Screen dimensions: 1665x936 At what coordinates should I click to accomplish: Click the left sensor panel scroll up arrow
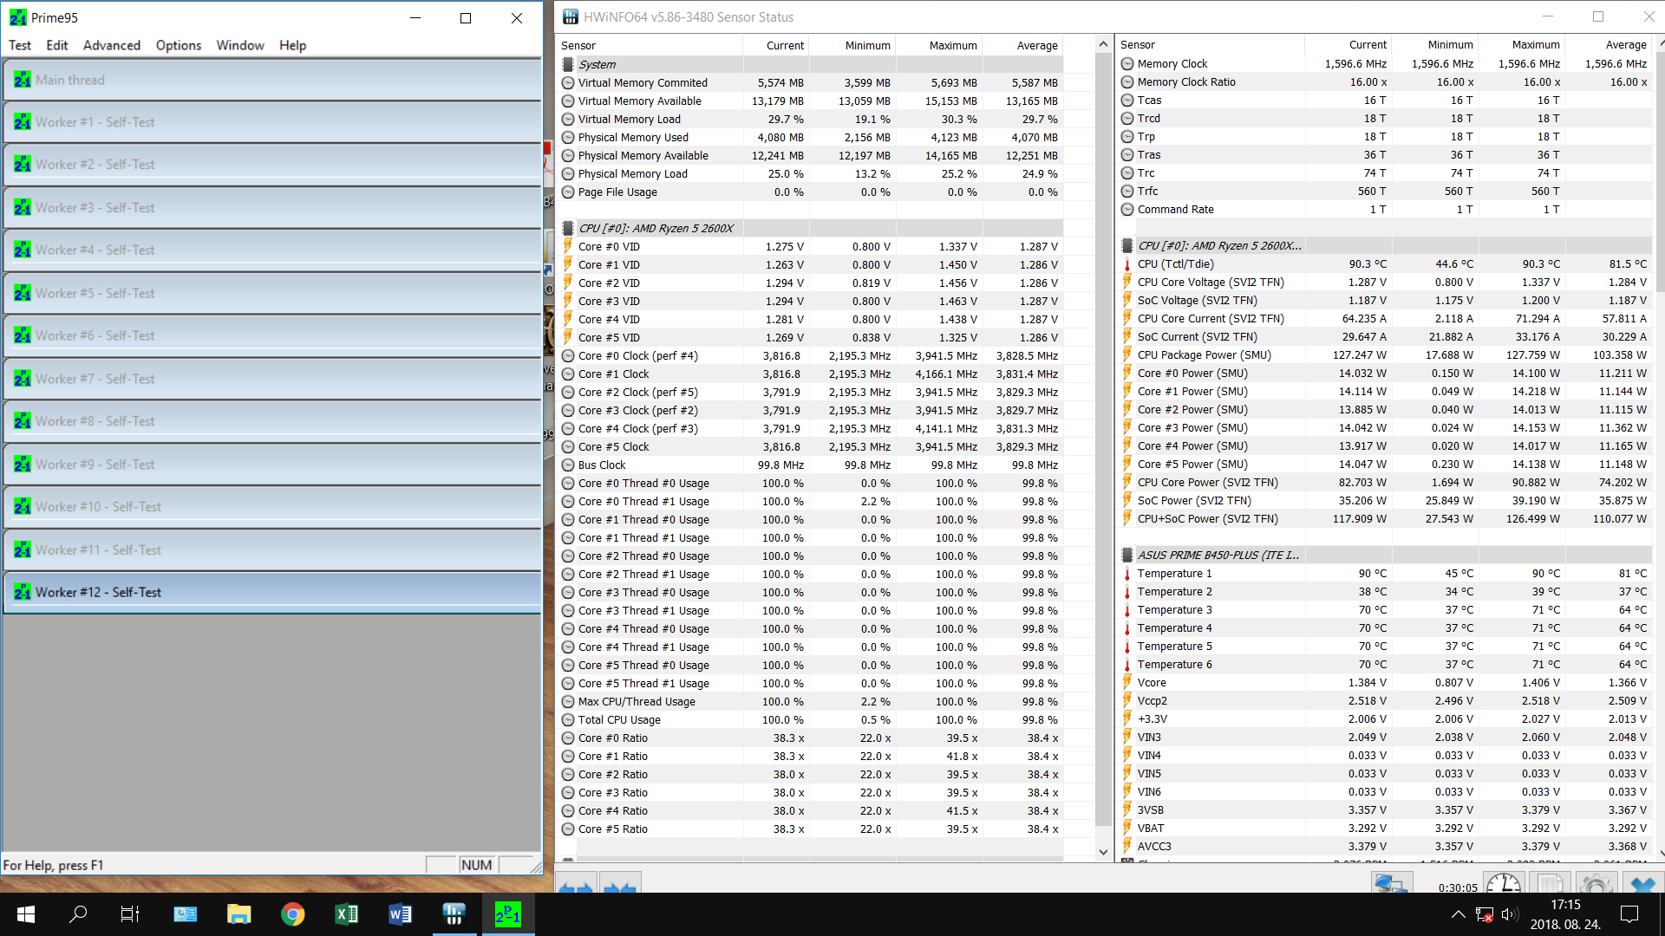(1103, 44)
